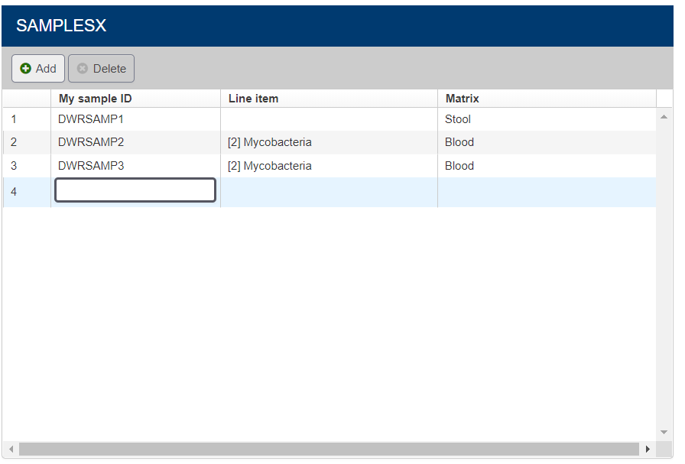685x464 pixels.
Task: Click the vertical scrollbar down arrow
Action: (x=664, y=433)
